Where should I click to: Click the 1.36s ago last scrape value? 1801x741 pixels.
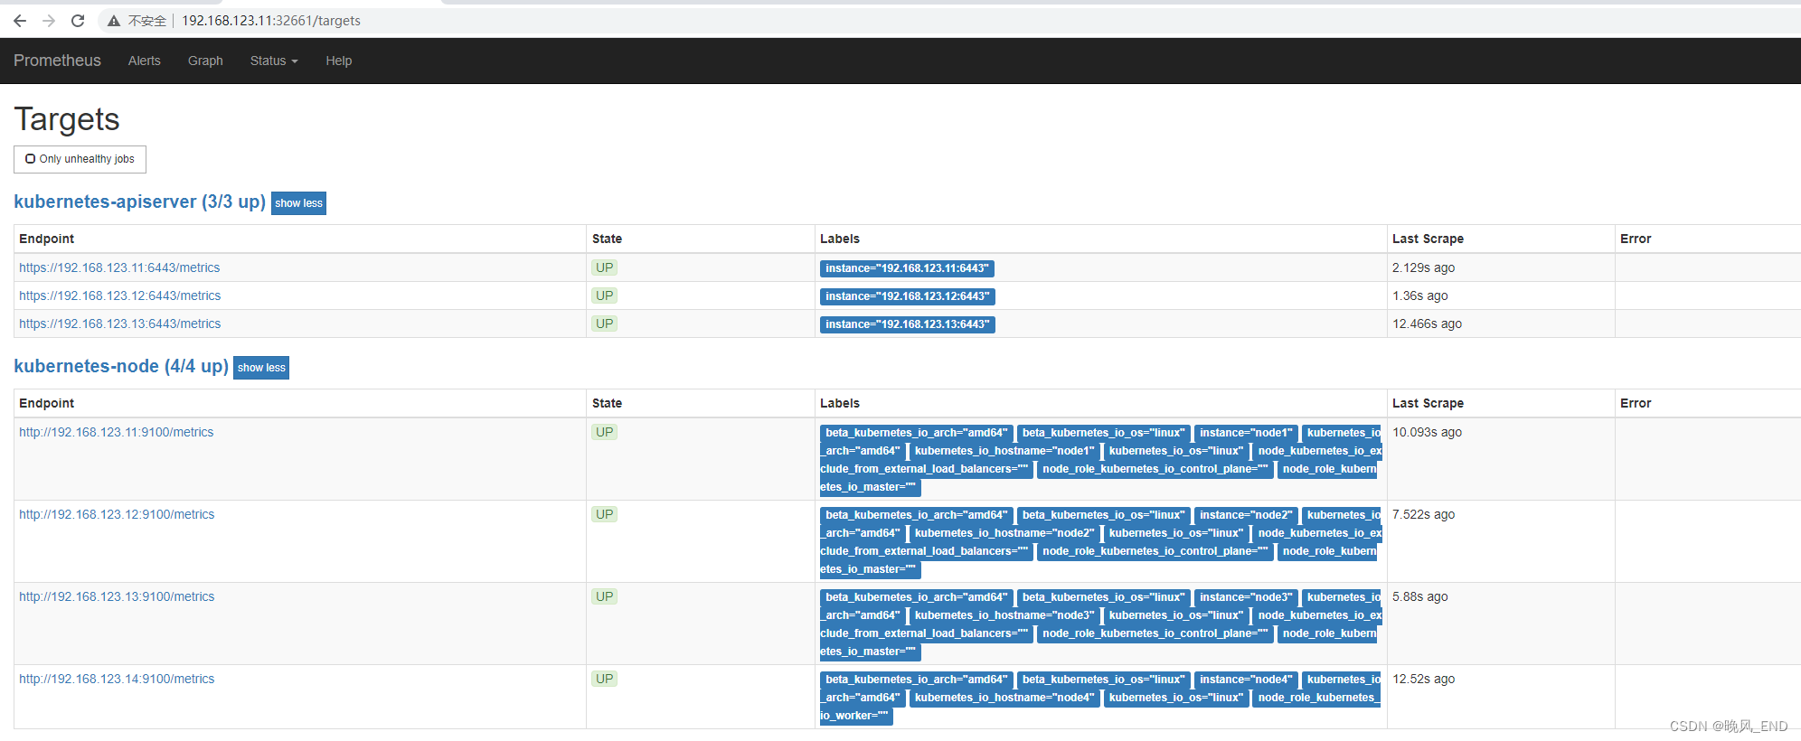click(x=1419, y=295)
